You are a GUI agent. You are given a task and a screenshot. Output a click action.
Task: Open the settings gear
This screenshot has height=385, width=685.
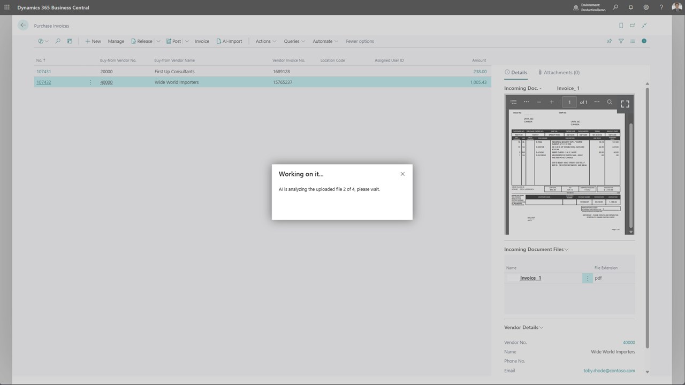(646, 7)
